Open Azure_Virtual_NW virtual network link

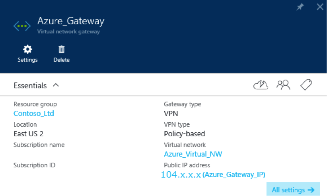point(193,154)
